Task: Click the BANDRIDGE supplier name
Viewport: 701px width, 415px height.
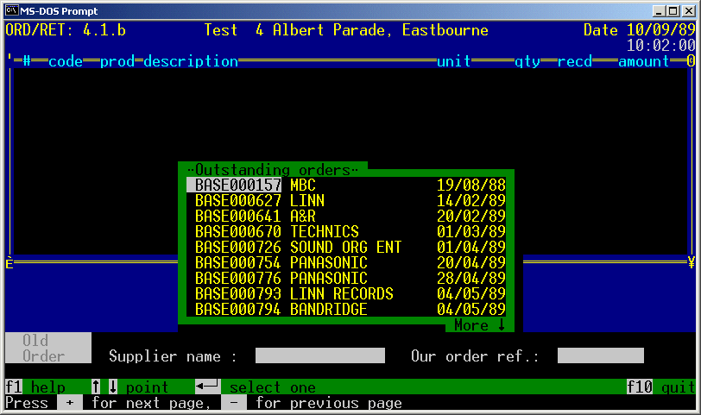Action: click(329, 309)
